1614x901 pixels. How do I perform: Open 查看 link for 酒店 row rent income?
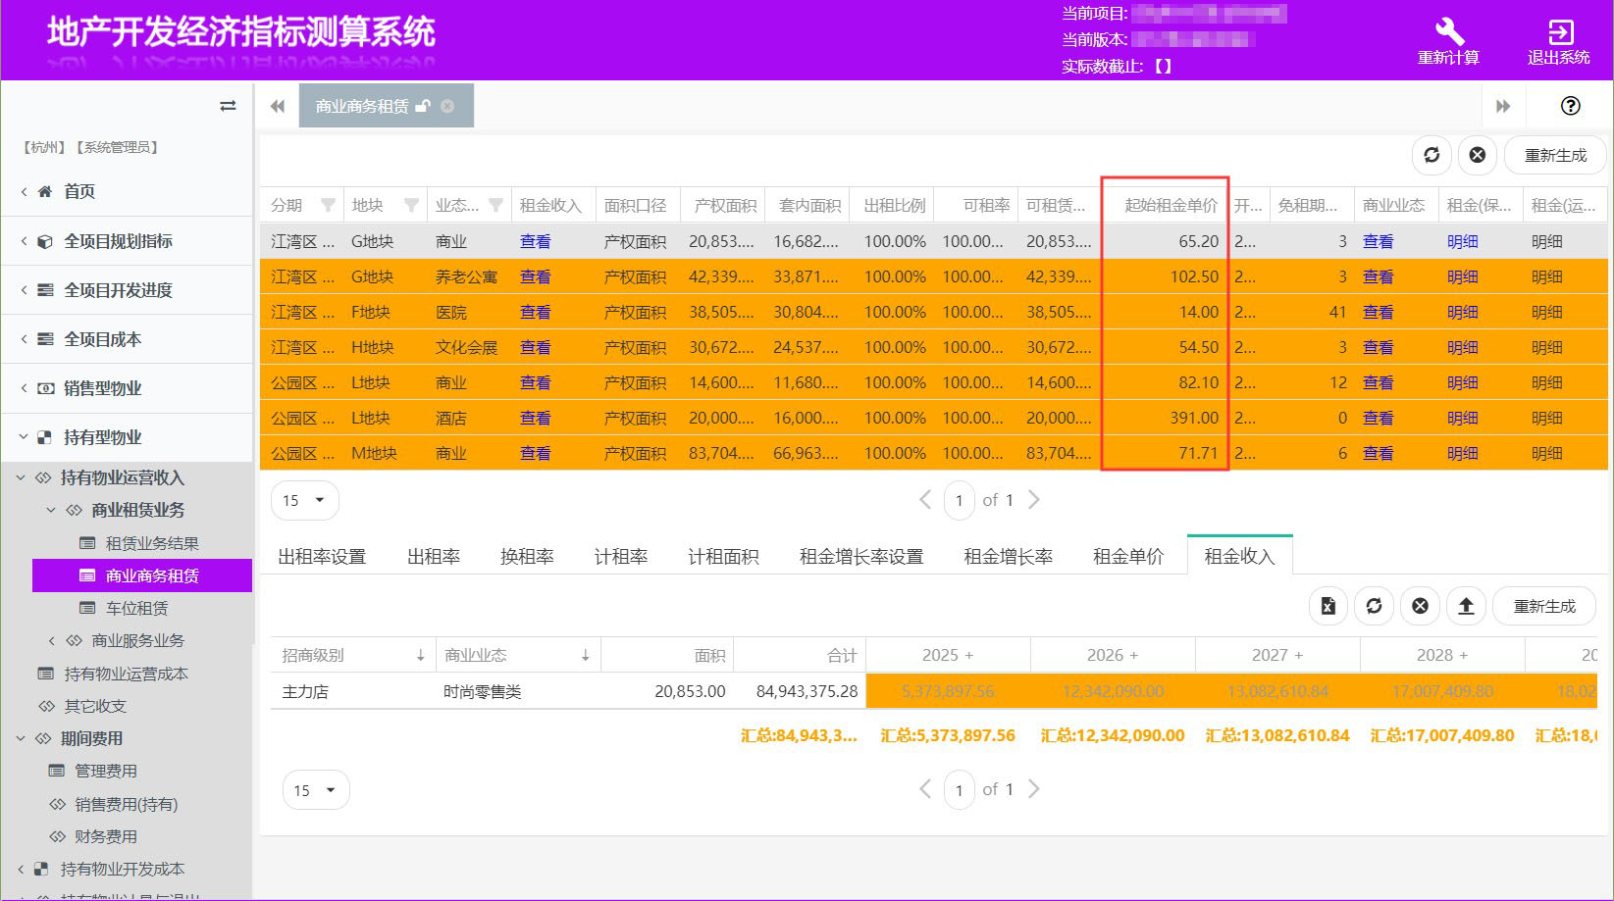[x=535, y=418]
